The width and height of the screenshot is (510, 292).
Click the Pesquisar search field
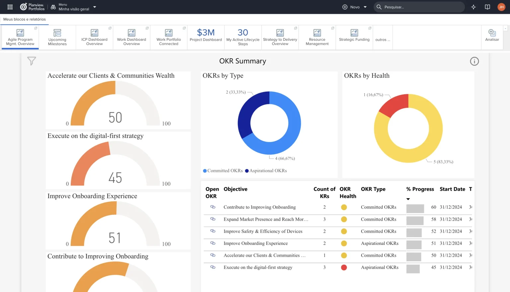point(419,7)
